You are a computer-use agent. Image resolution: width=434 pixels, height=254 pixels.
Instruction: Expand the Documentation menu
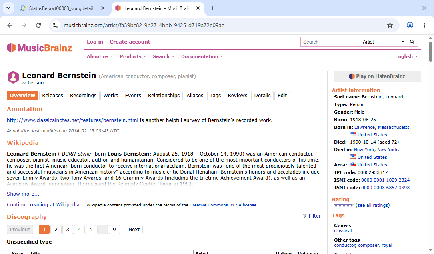202,56
